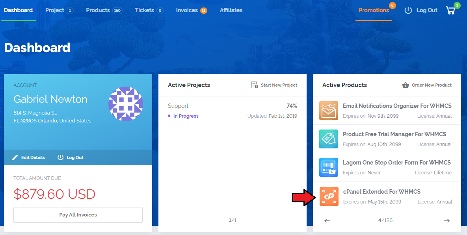Open the Project menu item
This screenshot has height=235, width=467.
tap(55, 10)
